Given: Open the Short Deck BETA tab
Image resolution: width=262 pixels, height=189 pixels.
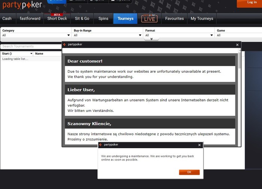Looking at the screenshot, I should pyautogui.click(x=57, y=19).
